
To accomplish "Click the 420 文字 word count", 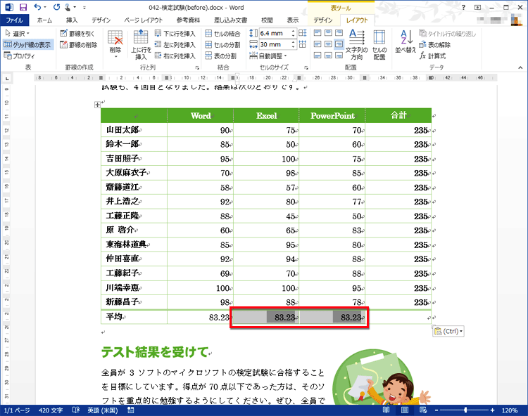I will point(51,410).
